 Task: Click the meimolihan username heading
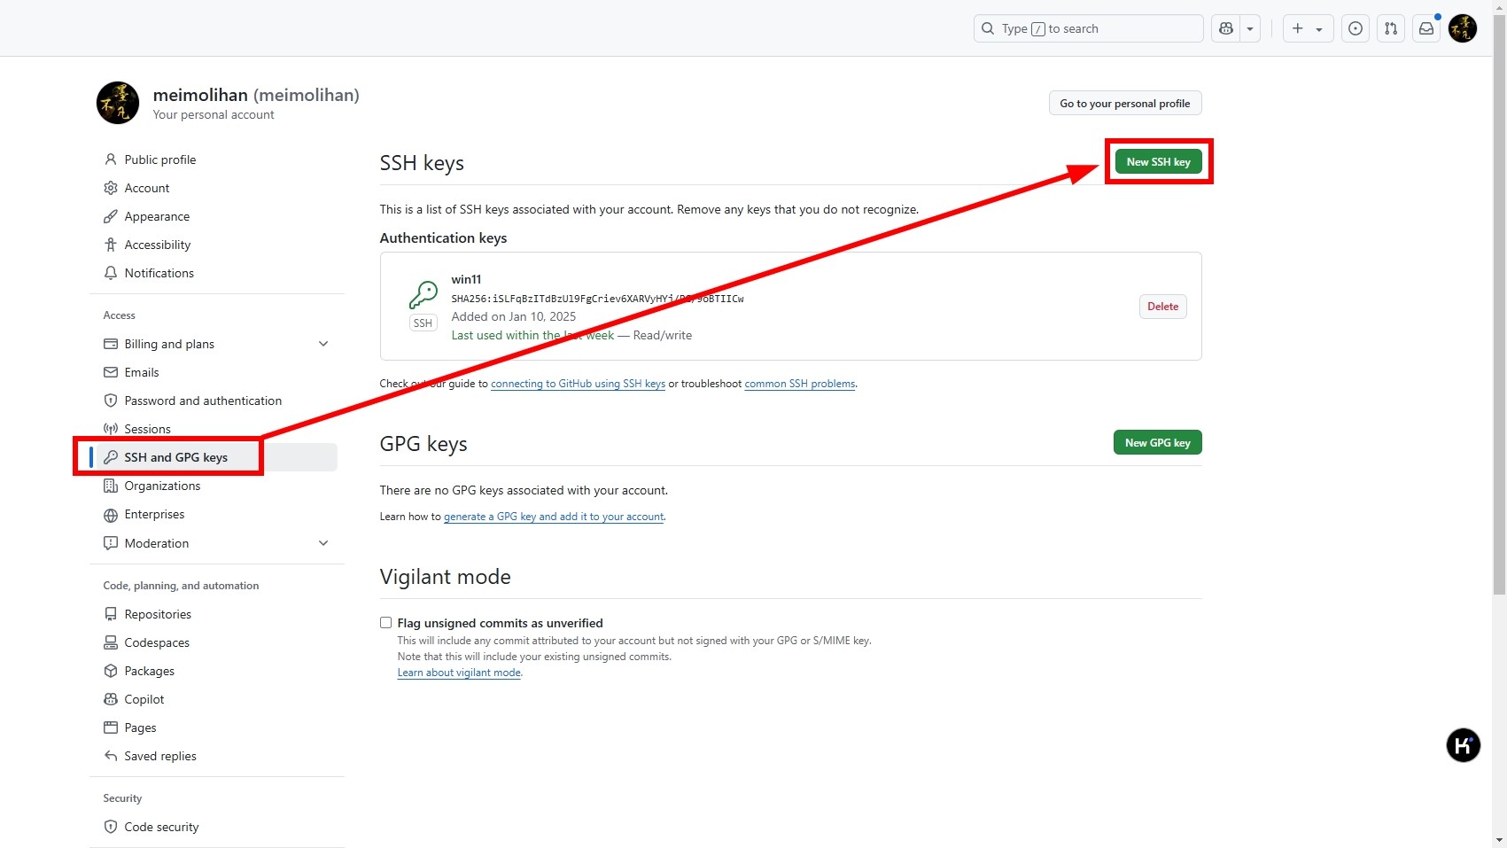(256, 95)
